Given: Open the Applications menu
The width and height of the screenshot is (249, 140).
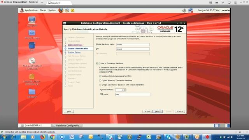Looking at the screenshot, I should tap(31, 10).
